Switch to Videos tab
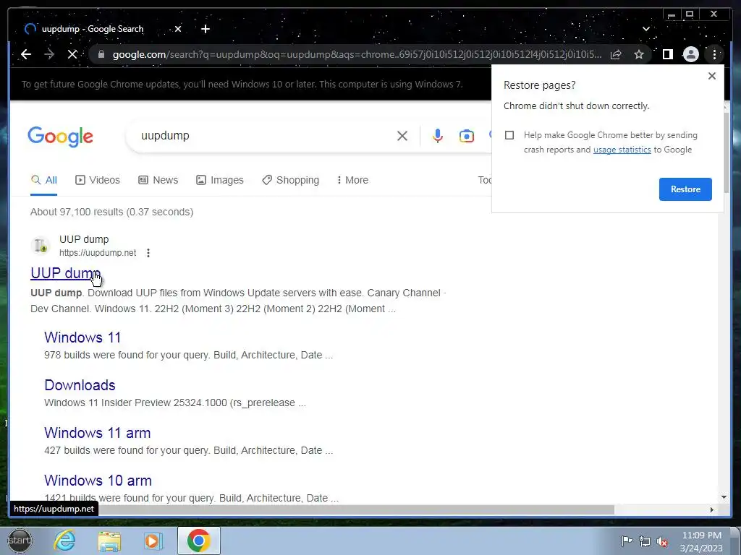Viewport: 741px width, 555px height. coord(98,180)
